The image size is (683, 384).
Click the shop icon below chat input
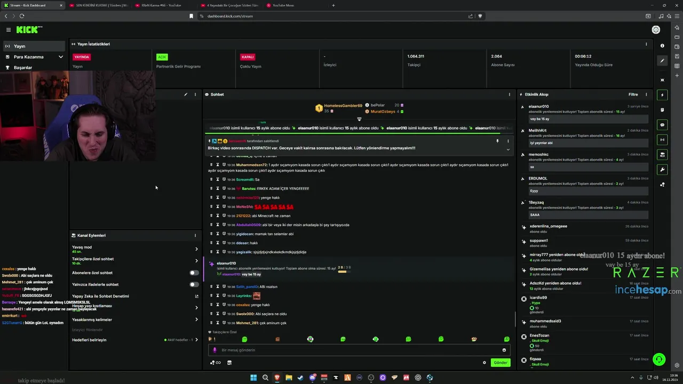229,363
